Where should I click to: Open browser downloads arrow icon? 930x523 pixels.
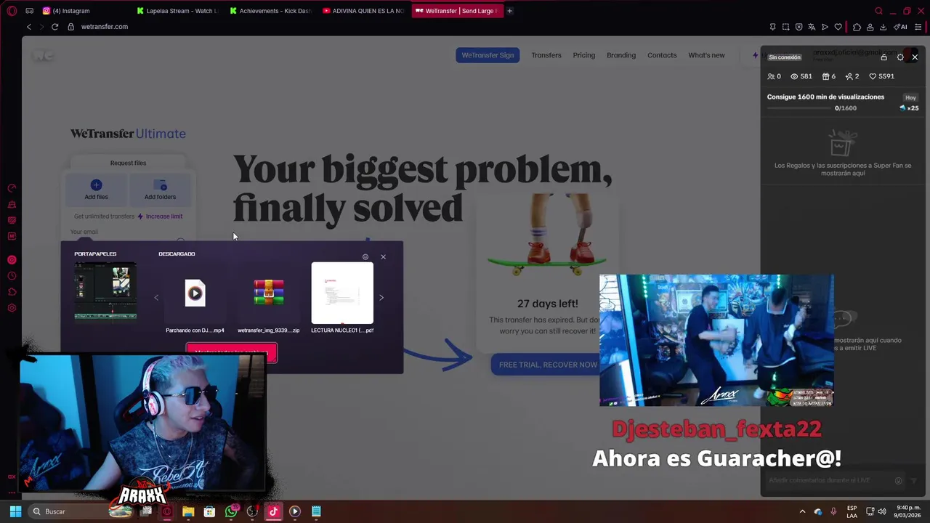click(x=883, y=27)
